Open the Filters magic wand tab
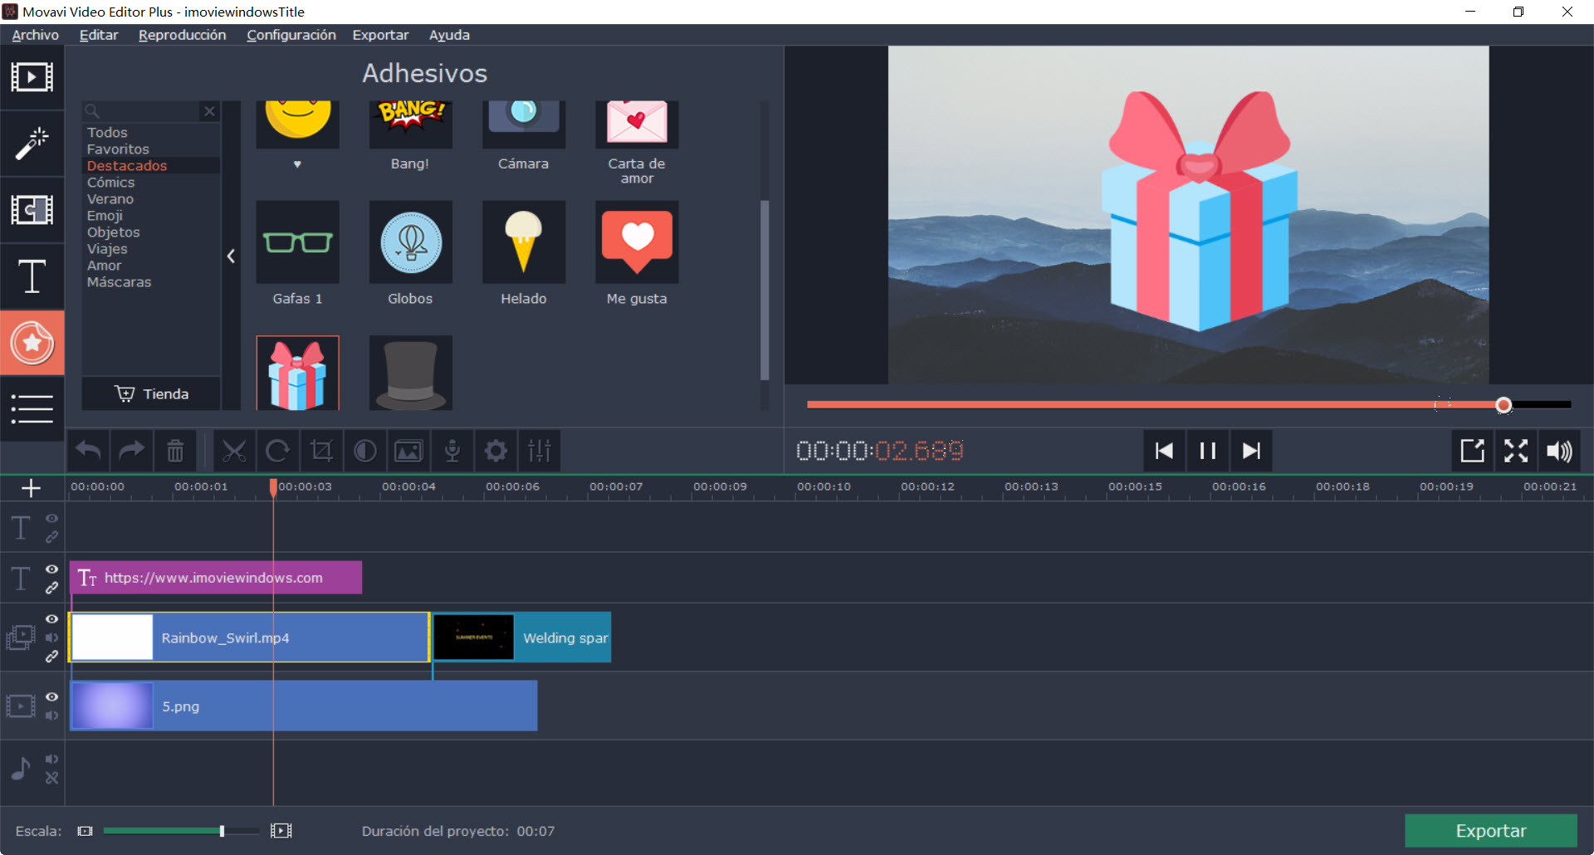Screen dimensions: 1594x855 click(32, 144)
